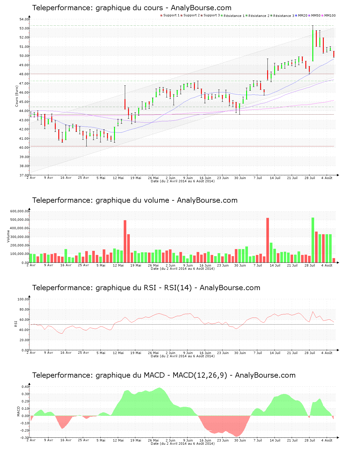Click the tall red volume bar after 12 Mai
The image size is (350, 452).
[x=125, y=241]
